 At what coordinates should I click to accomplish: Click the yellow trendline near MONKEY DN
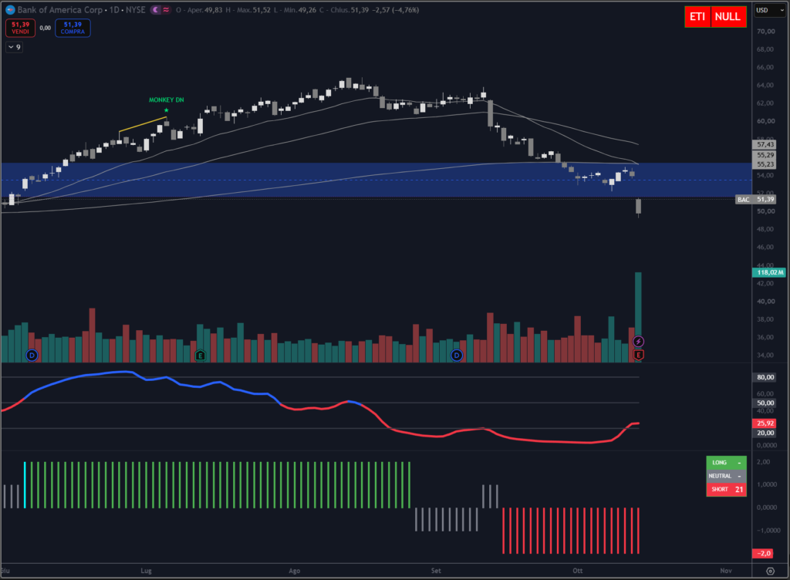tap(143, 124)
